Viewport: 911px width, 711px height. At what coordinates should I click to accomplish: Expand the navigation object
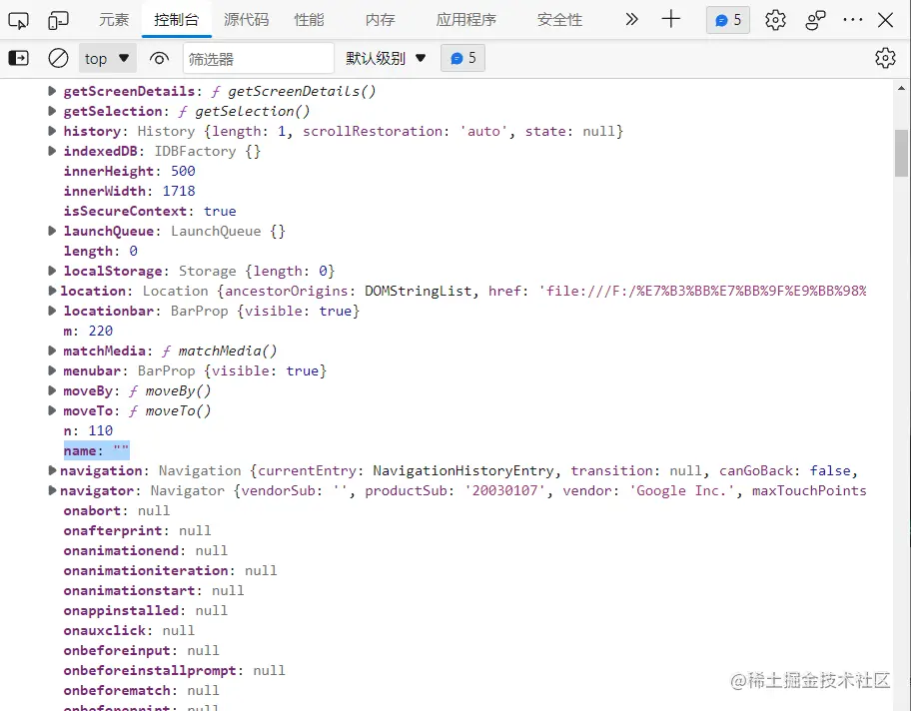(52, 470)
